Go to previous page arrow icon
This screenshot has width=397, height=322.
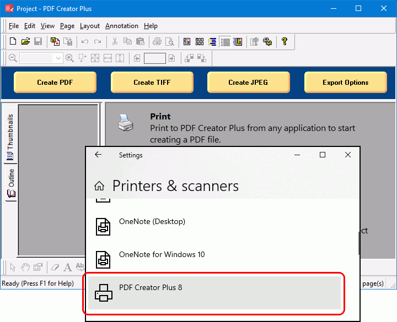point(137,58)
